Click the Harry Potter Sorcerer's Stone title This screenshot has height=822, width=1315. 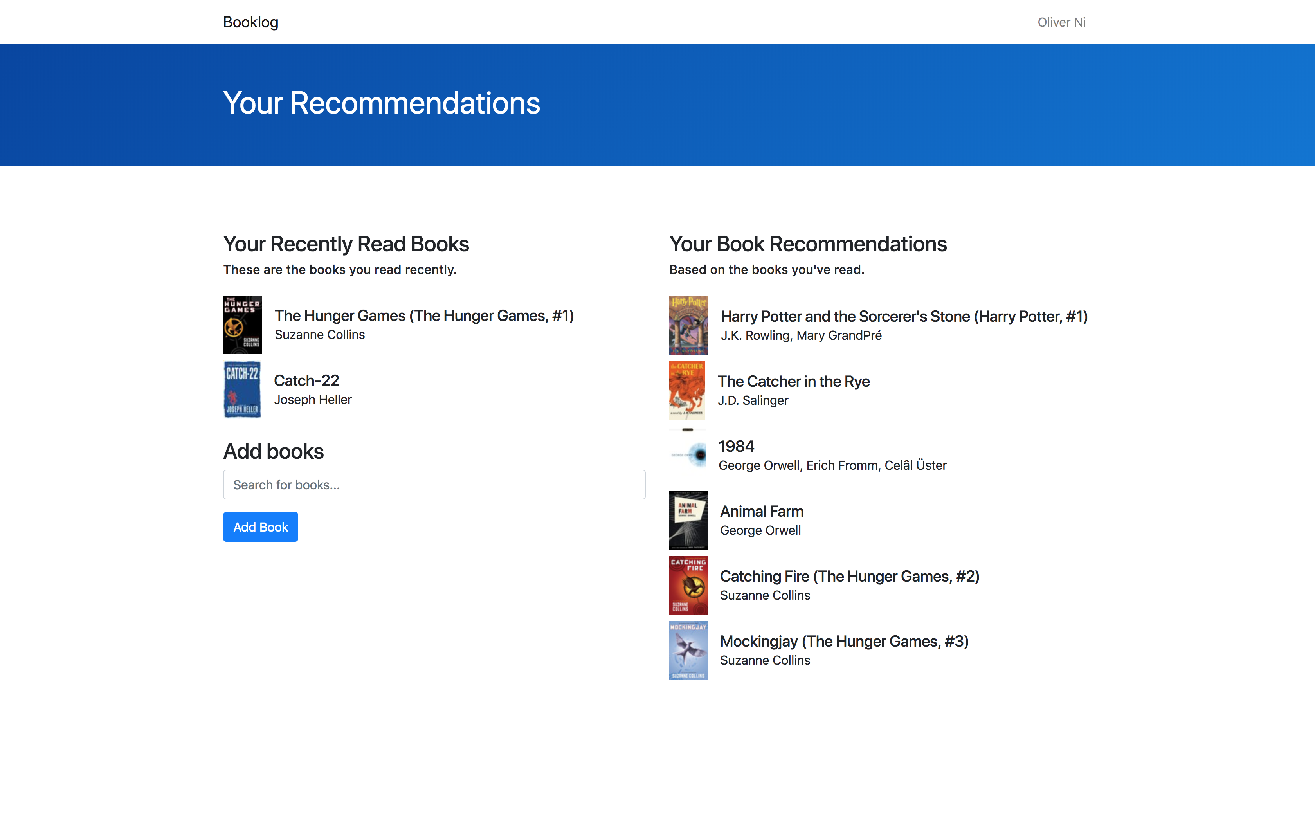point(904,316)
